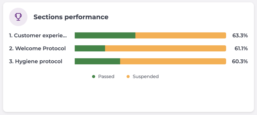Click the 61.1% score value
The height and width of the screenshot is (115, 257).
241,48
